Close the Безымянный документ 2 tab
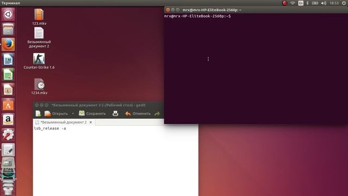Viewport: 348px width, 196px height. [91, 122]
